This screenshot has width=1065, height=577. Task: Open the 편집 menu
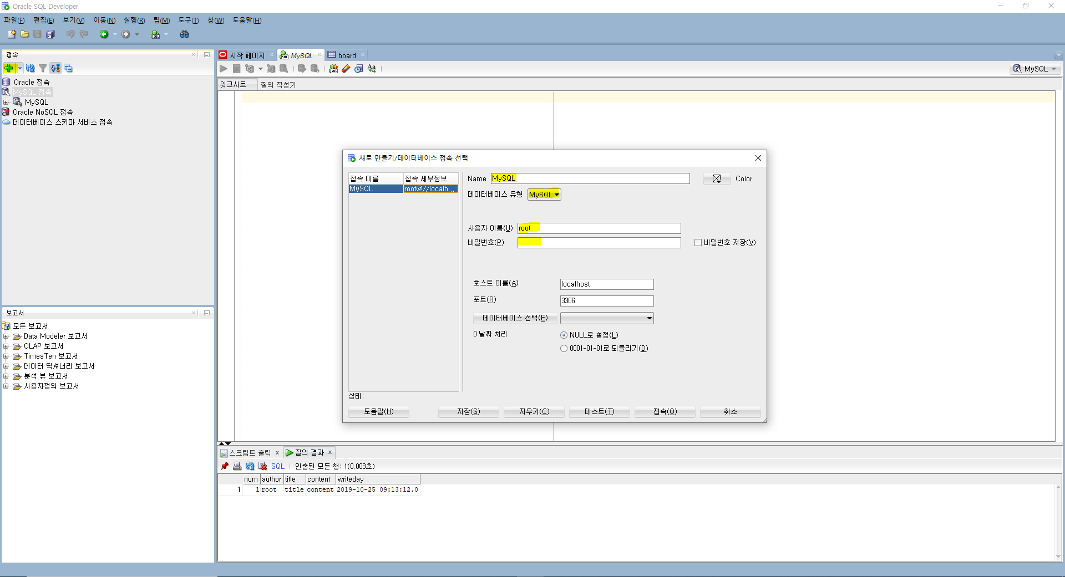click(44, 21)
